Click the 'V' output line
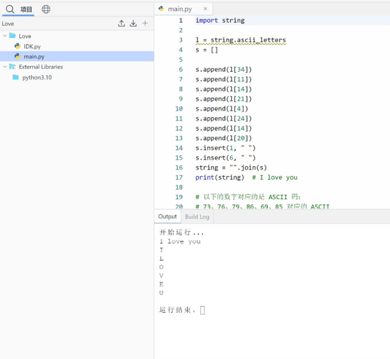The image size is (390, 359). pyautogui.click(x=161, y=275)
